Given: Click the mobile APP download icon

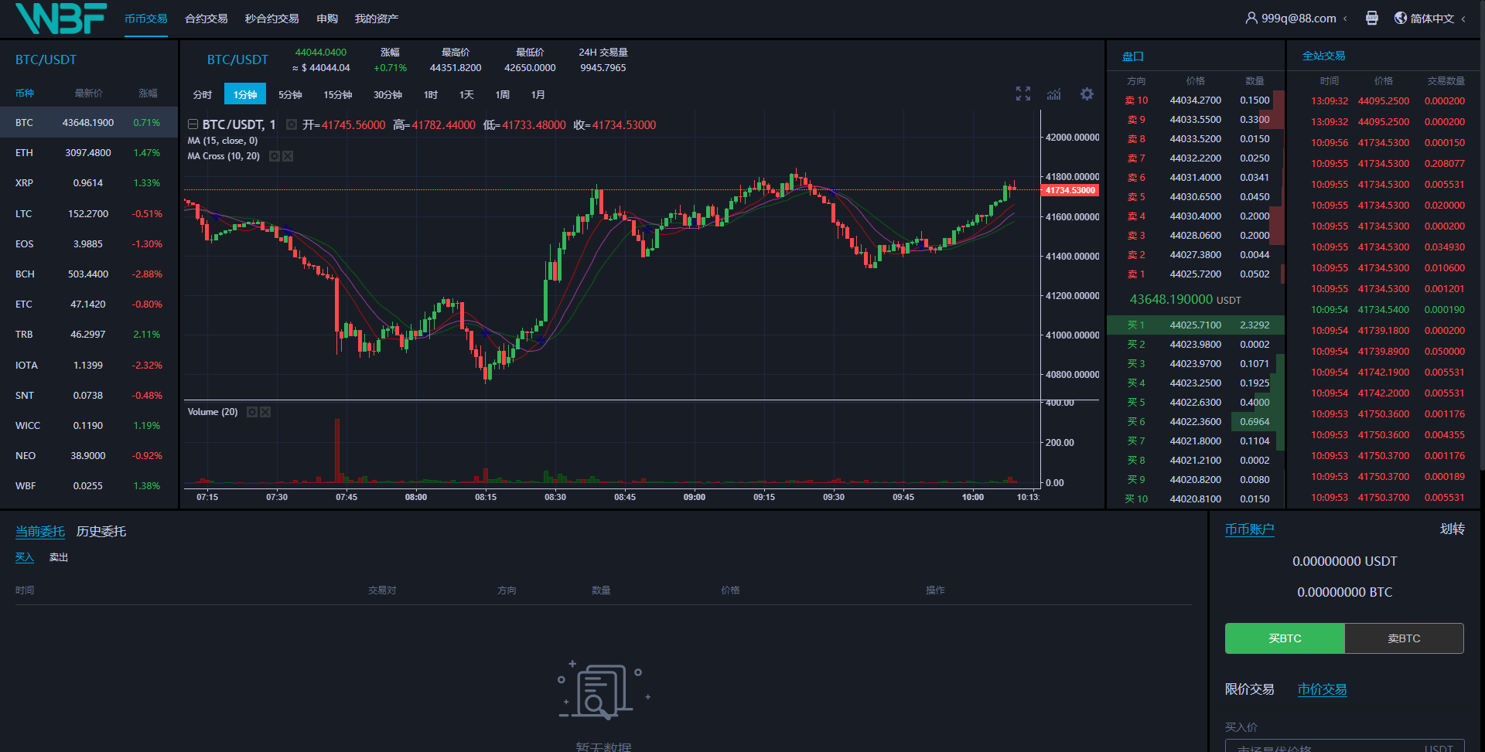Looking at the screenshot, I should click(x=1371, y=19).
